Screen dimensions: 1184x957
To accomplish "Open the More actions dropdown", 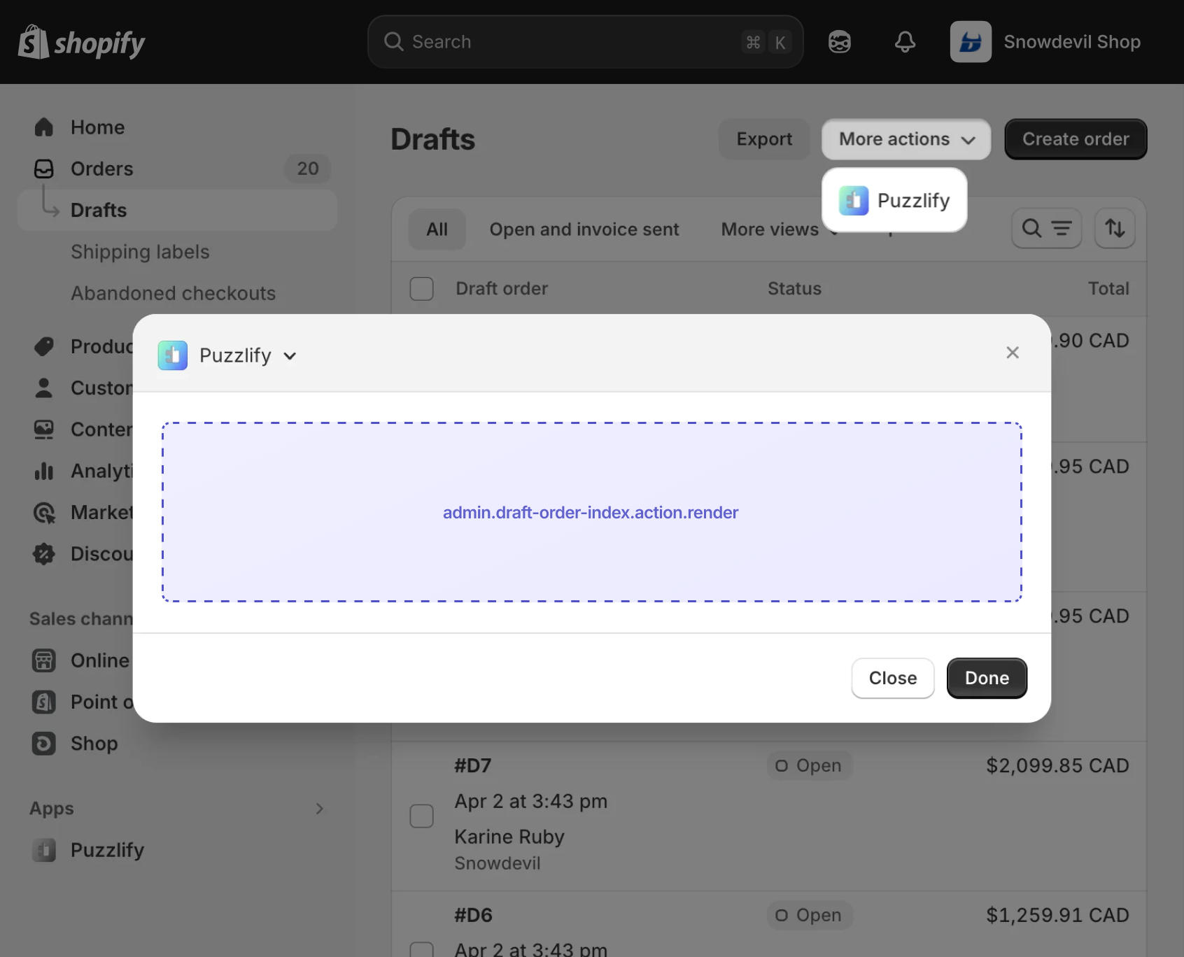I will [906, 139].
